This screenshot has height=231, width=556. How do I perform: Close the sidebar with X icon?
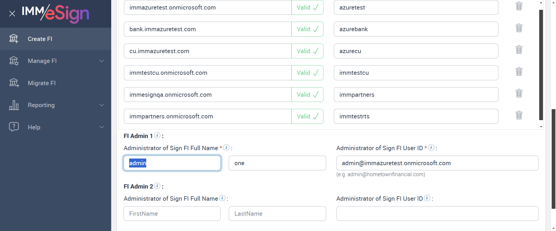tap(12, 14)
